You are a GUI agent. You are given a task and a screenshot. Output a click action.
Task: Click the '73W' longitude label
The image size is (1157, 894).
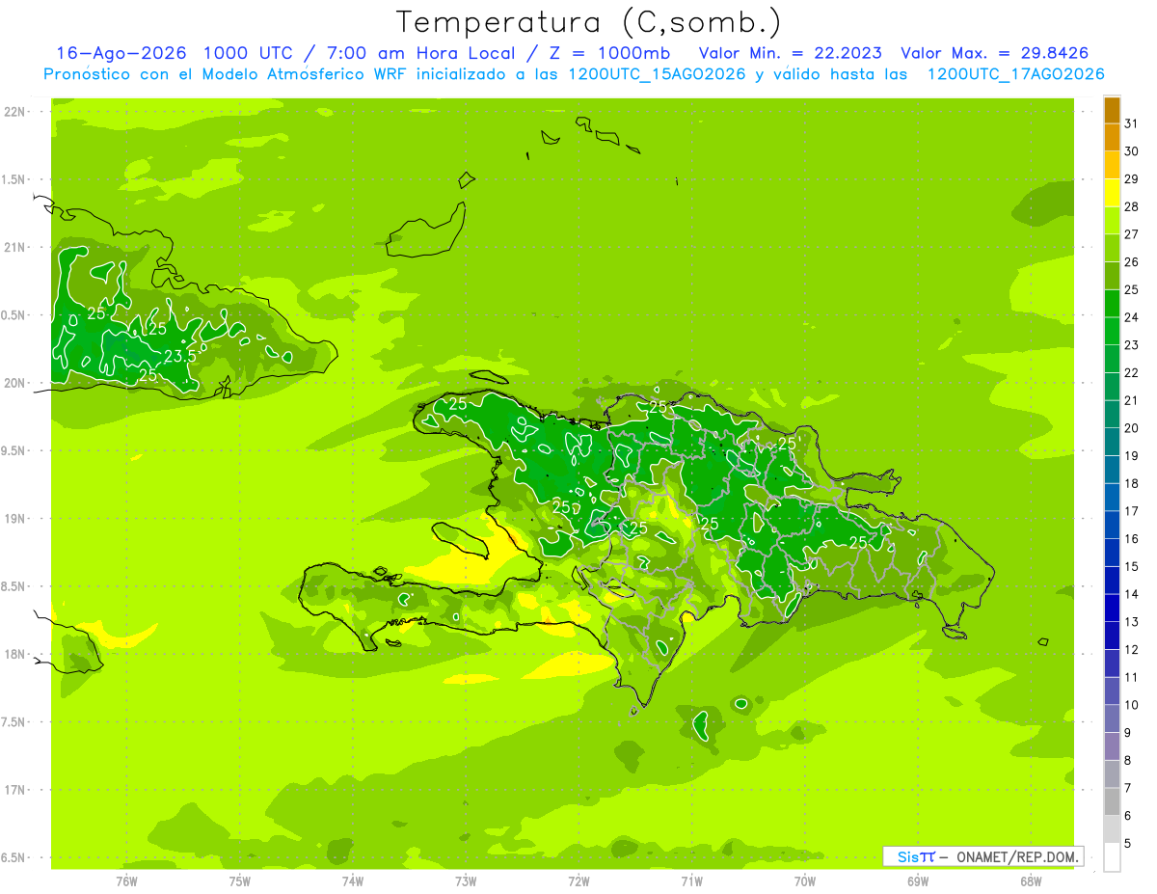466,881
